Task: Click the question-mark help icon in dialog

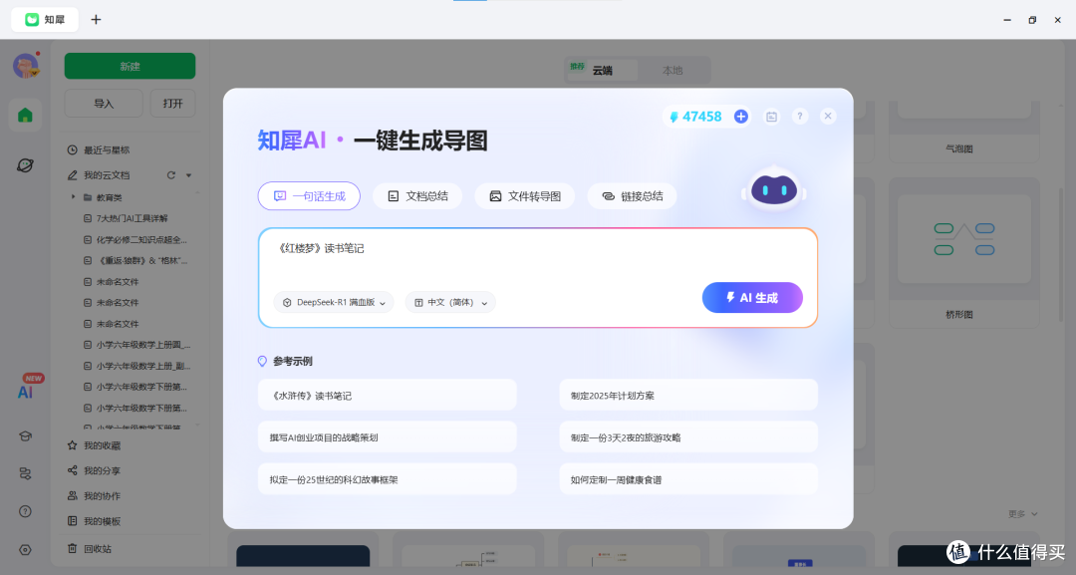Action: pos(800,117)
